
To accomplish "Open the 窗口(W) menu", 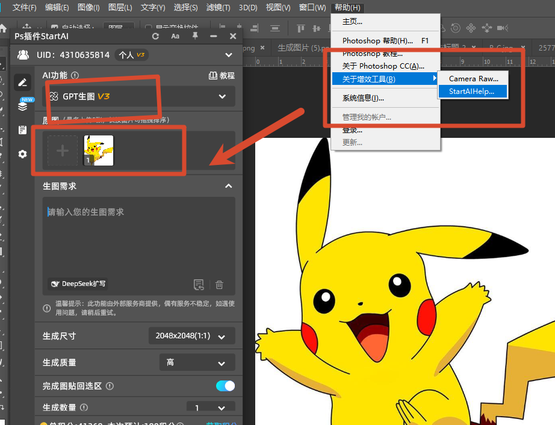I will [312, 7].
